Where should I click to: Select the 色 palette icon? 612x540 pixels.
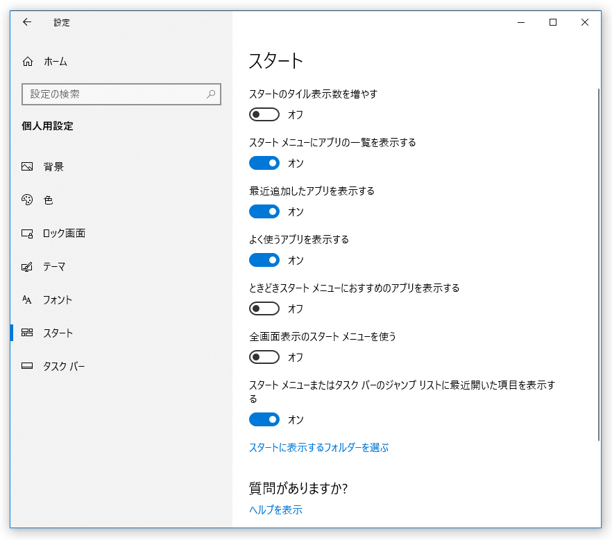[27, 200]
